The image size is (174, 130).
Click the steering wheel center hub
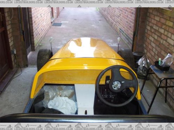click(117, 85)
